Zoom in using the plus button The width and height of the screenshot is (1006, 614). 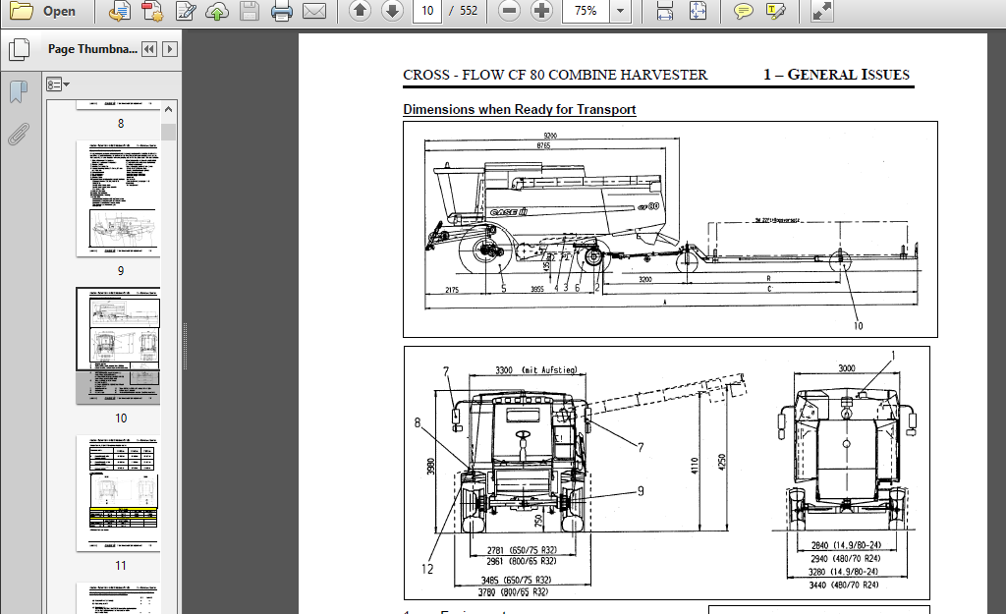click(x=542, y=11)
